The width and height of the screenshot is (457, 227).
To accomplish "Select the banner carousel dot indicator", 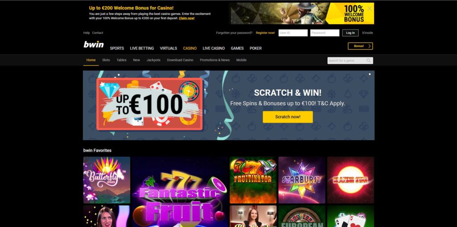I will (x=370, y=74).
